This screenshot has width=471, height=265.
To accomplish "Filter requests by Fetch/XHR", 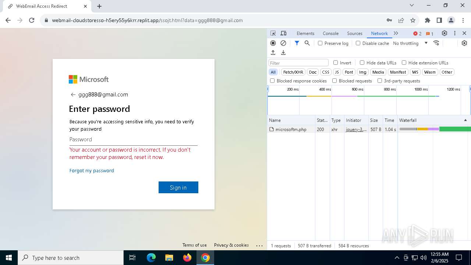I will point(293,72).
